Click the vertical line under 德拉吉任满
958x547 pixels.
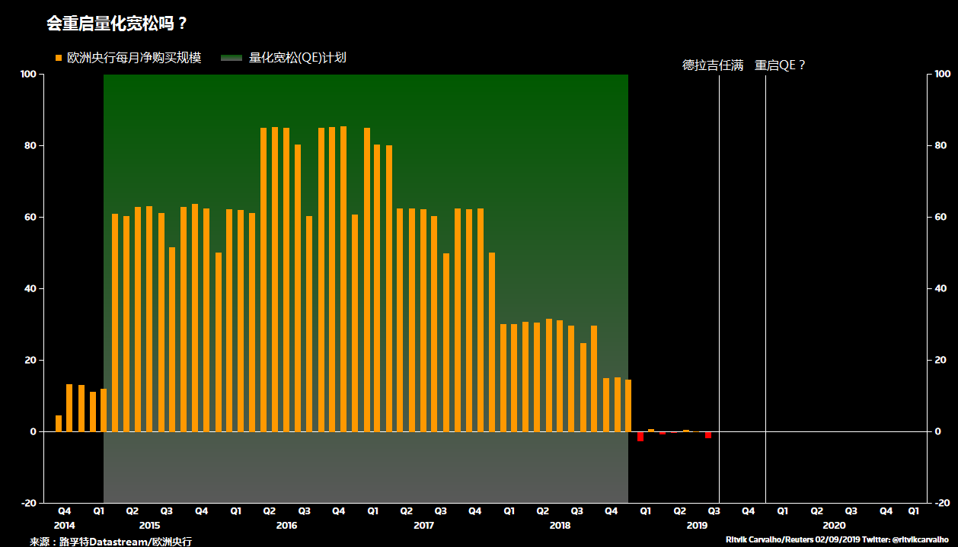click(x=719, y=289)
